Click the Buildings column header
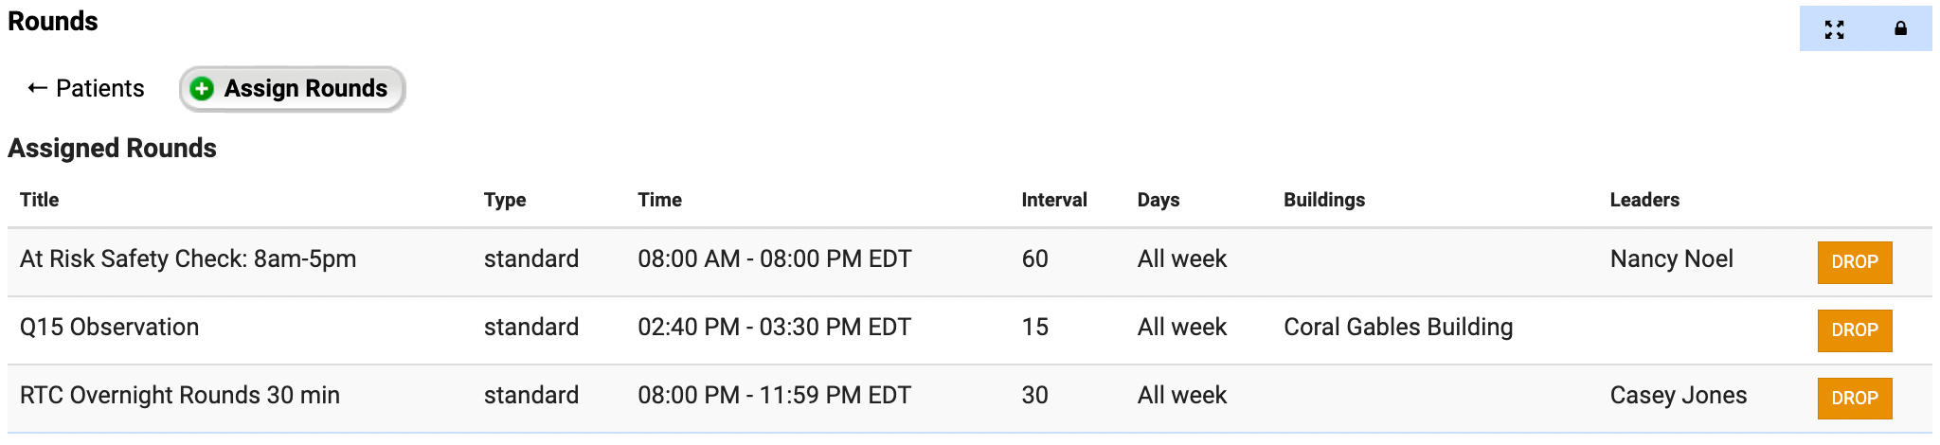This screenshot has width=1940, height=445. pos(1323,200)
